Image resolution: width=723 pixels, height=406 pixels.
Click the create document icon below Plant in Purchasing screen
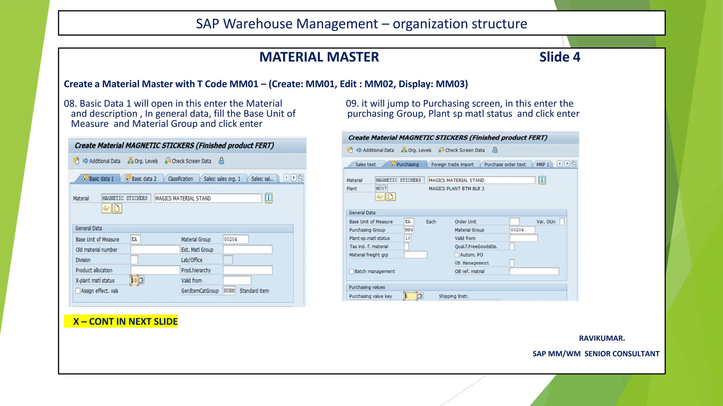(x=390, y=197)
